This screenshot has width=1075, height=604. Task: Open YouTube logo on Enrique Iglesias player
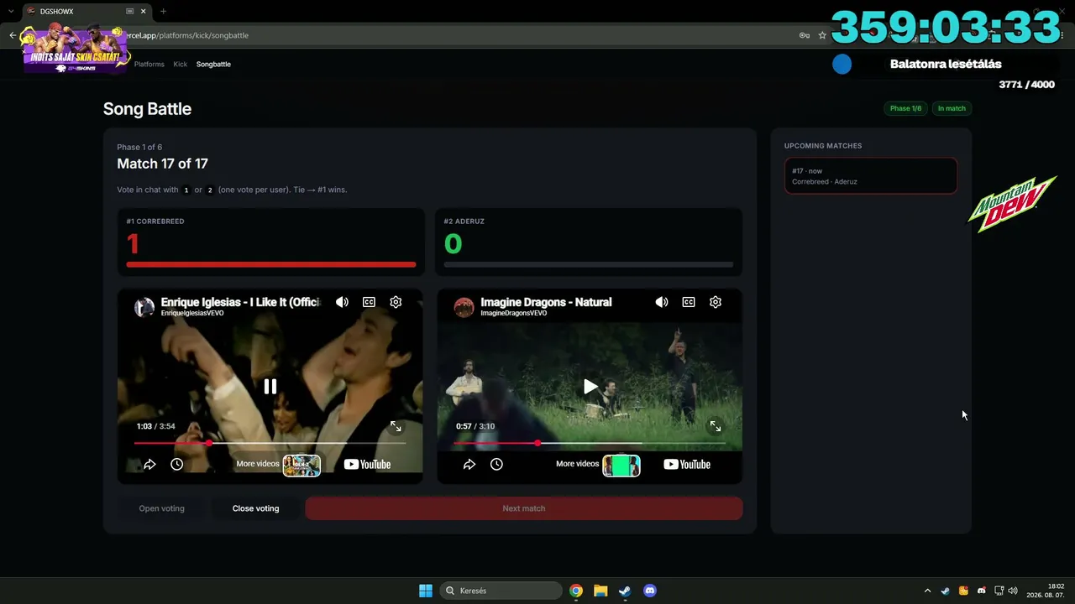(x=367, y=464)
